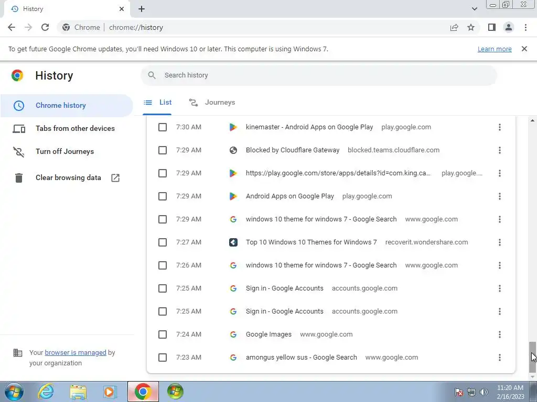Check the Top 10 Windows 10 Themes entry
This screenshot has width=537, height=402.
point(163,242)
